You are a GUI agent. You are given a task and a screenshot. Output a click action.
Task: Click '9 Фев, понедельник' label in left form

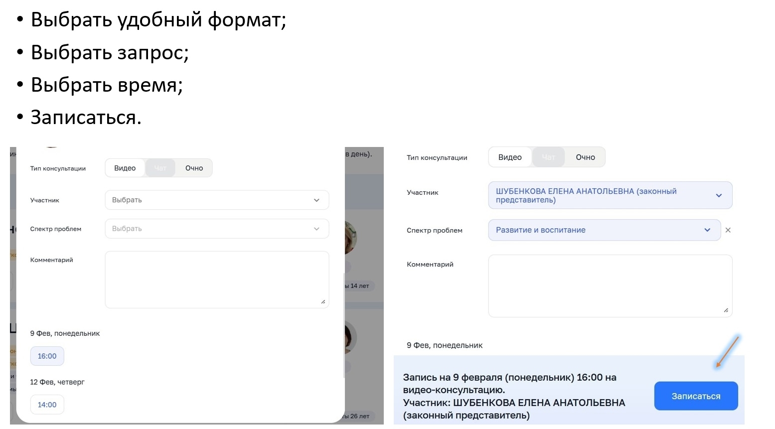click(65, 333)
